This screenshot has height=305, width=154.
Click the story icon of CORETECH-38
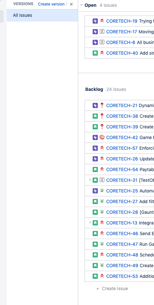(95, 116)
